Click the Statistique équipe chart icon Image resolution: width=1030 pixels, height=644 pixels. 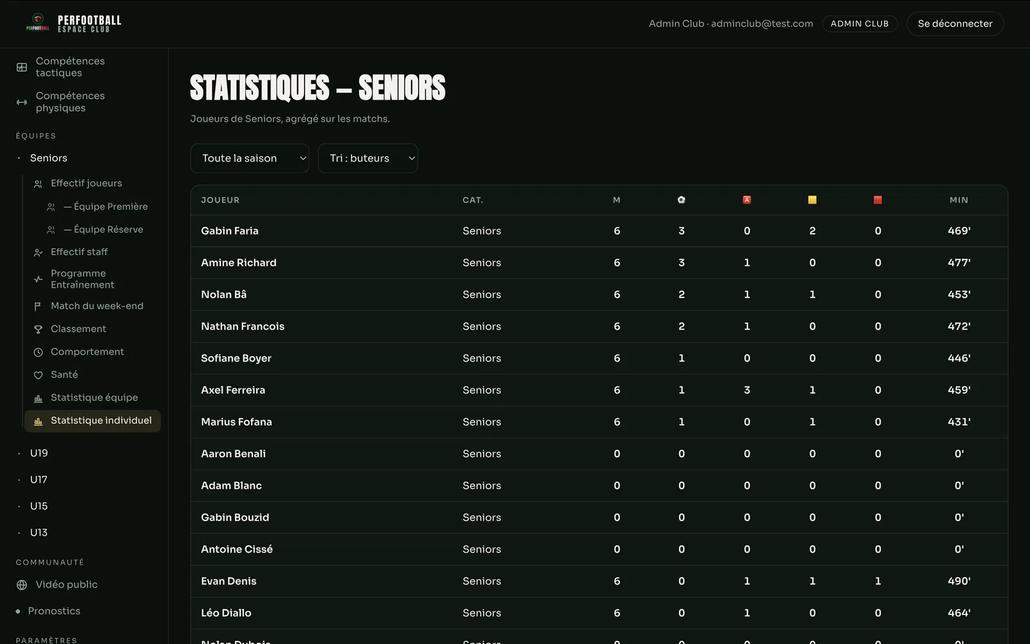(x=38, y=398)
